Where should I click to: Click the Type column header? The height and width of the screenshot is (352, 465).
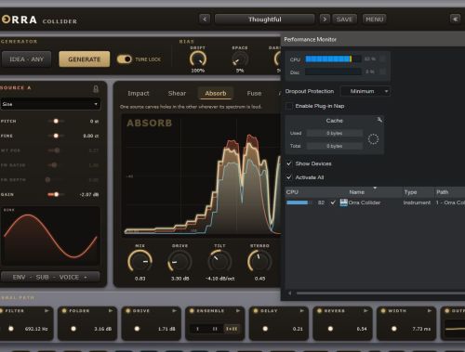(410, 192)
